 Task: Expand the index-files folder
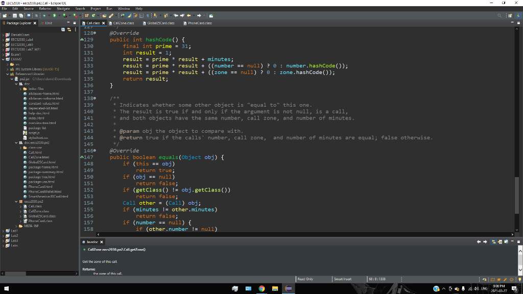coord(20,89)
